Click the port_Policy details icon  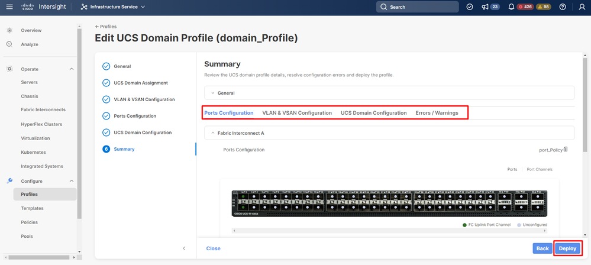(566, 150)
